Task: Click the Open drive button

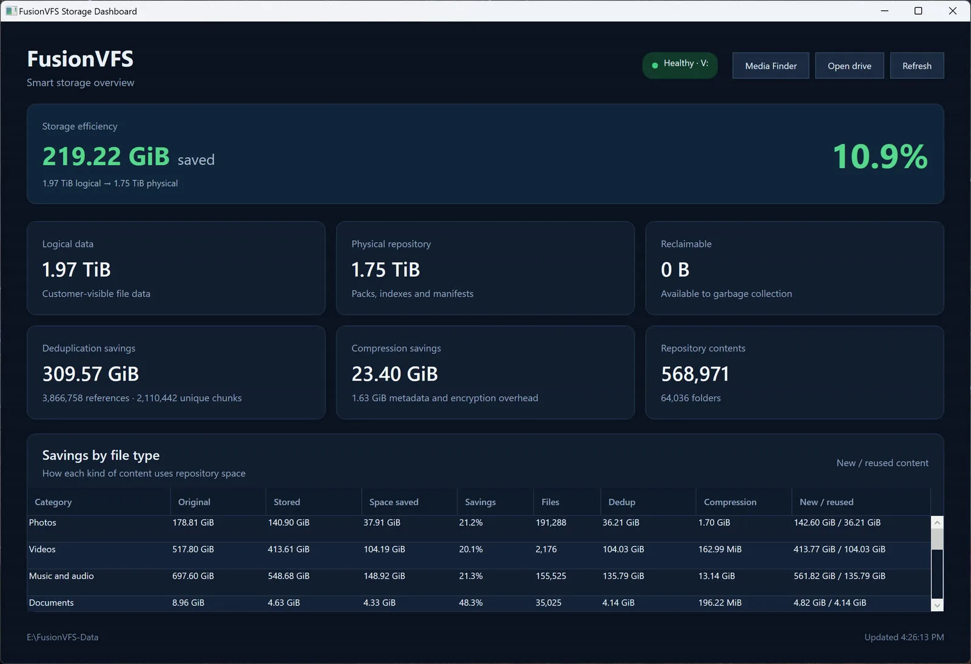Action: pyautogui.click(x=849, y=66)
